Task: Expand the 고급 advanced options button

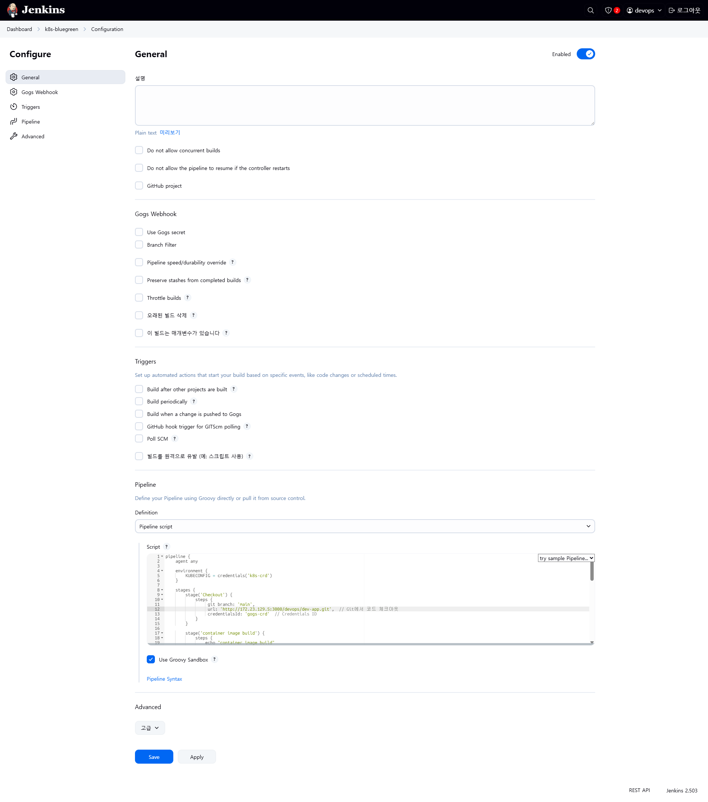Action: 150,728
